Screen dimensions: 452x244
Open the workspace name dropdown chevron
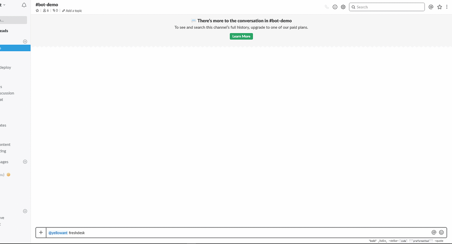pos(4,5)
